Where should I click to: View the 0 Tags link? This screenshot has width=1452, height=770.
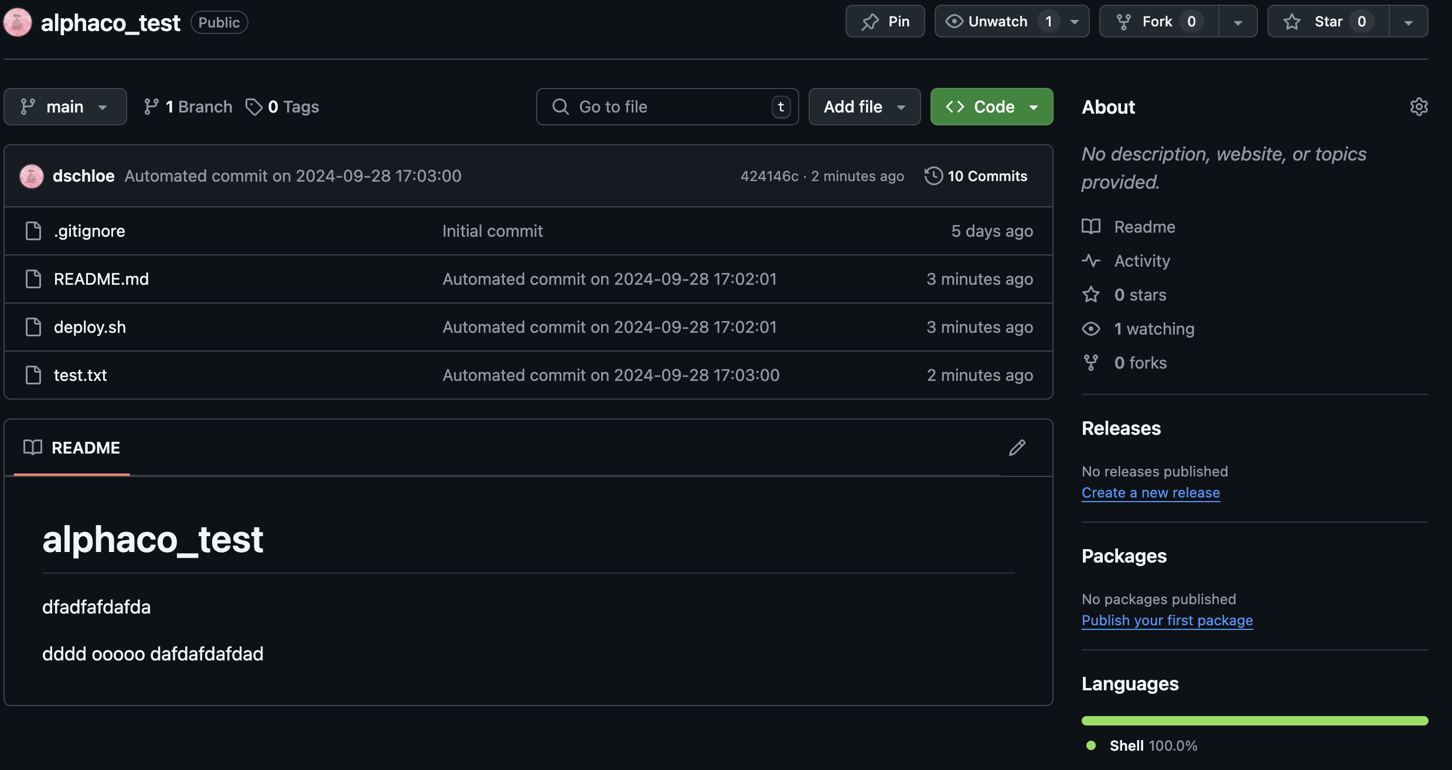(x=282, y=107)
